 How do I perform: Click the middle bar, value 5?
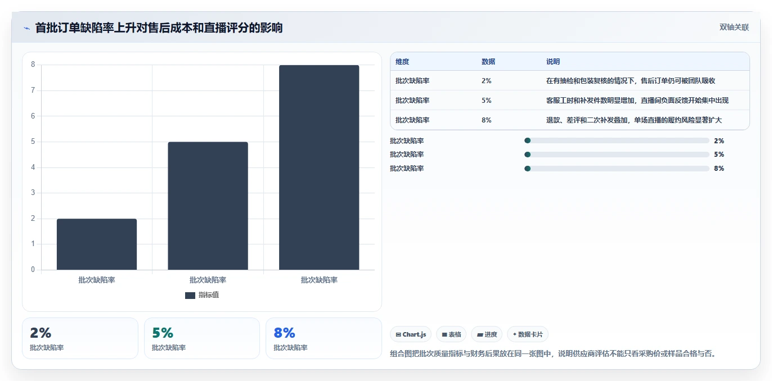pyautogui.click(x=208, y=206)
